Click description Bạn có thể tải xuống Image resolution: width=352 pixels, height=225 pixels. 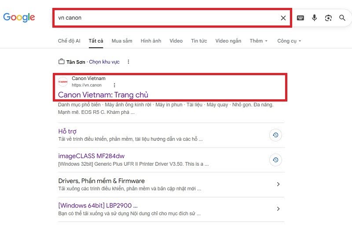129,214
